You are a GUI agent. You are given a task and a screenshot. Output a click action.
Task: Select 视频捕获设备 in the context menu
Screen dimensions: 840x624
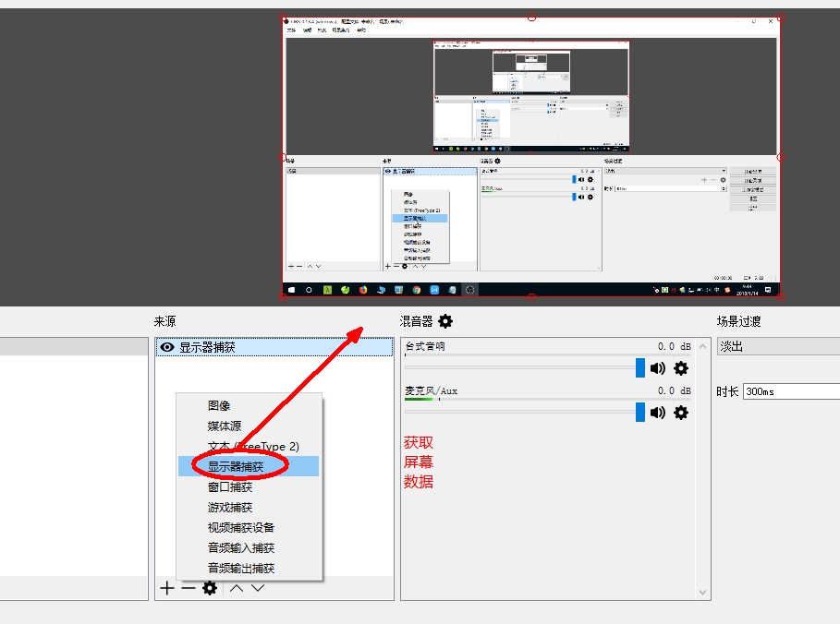(240, 527)
